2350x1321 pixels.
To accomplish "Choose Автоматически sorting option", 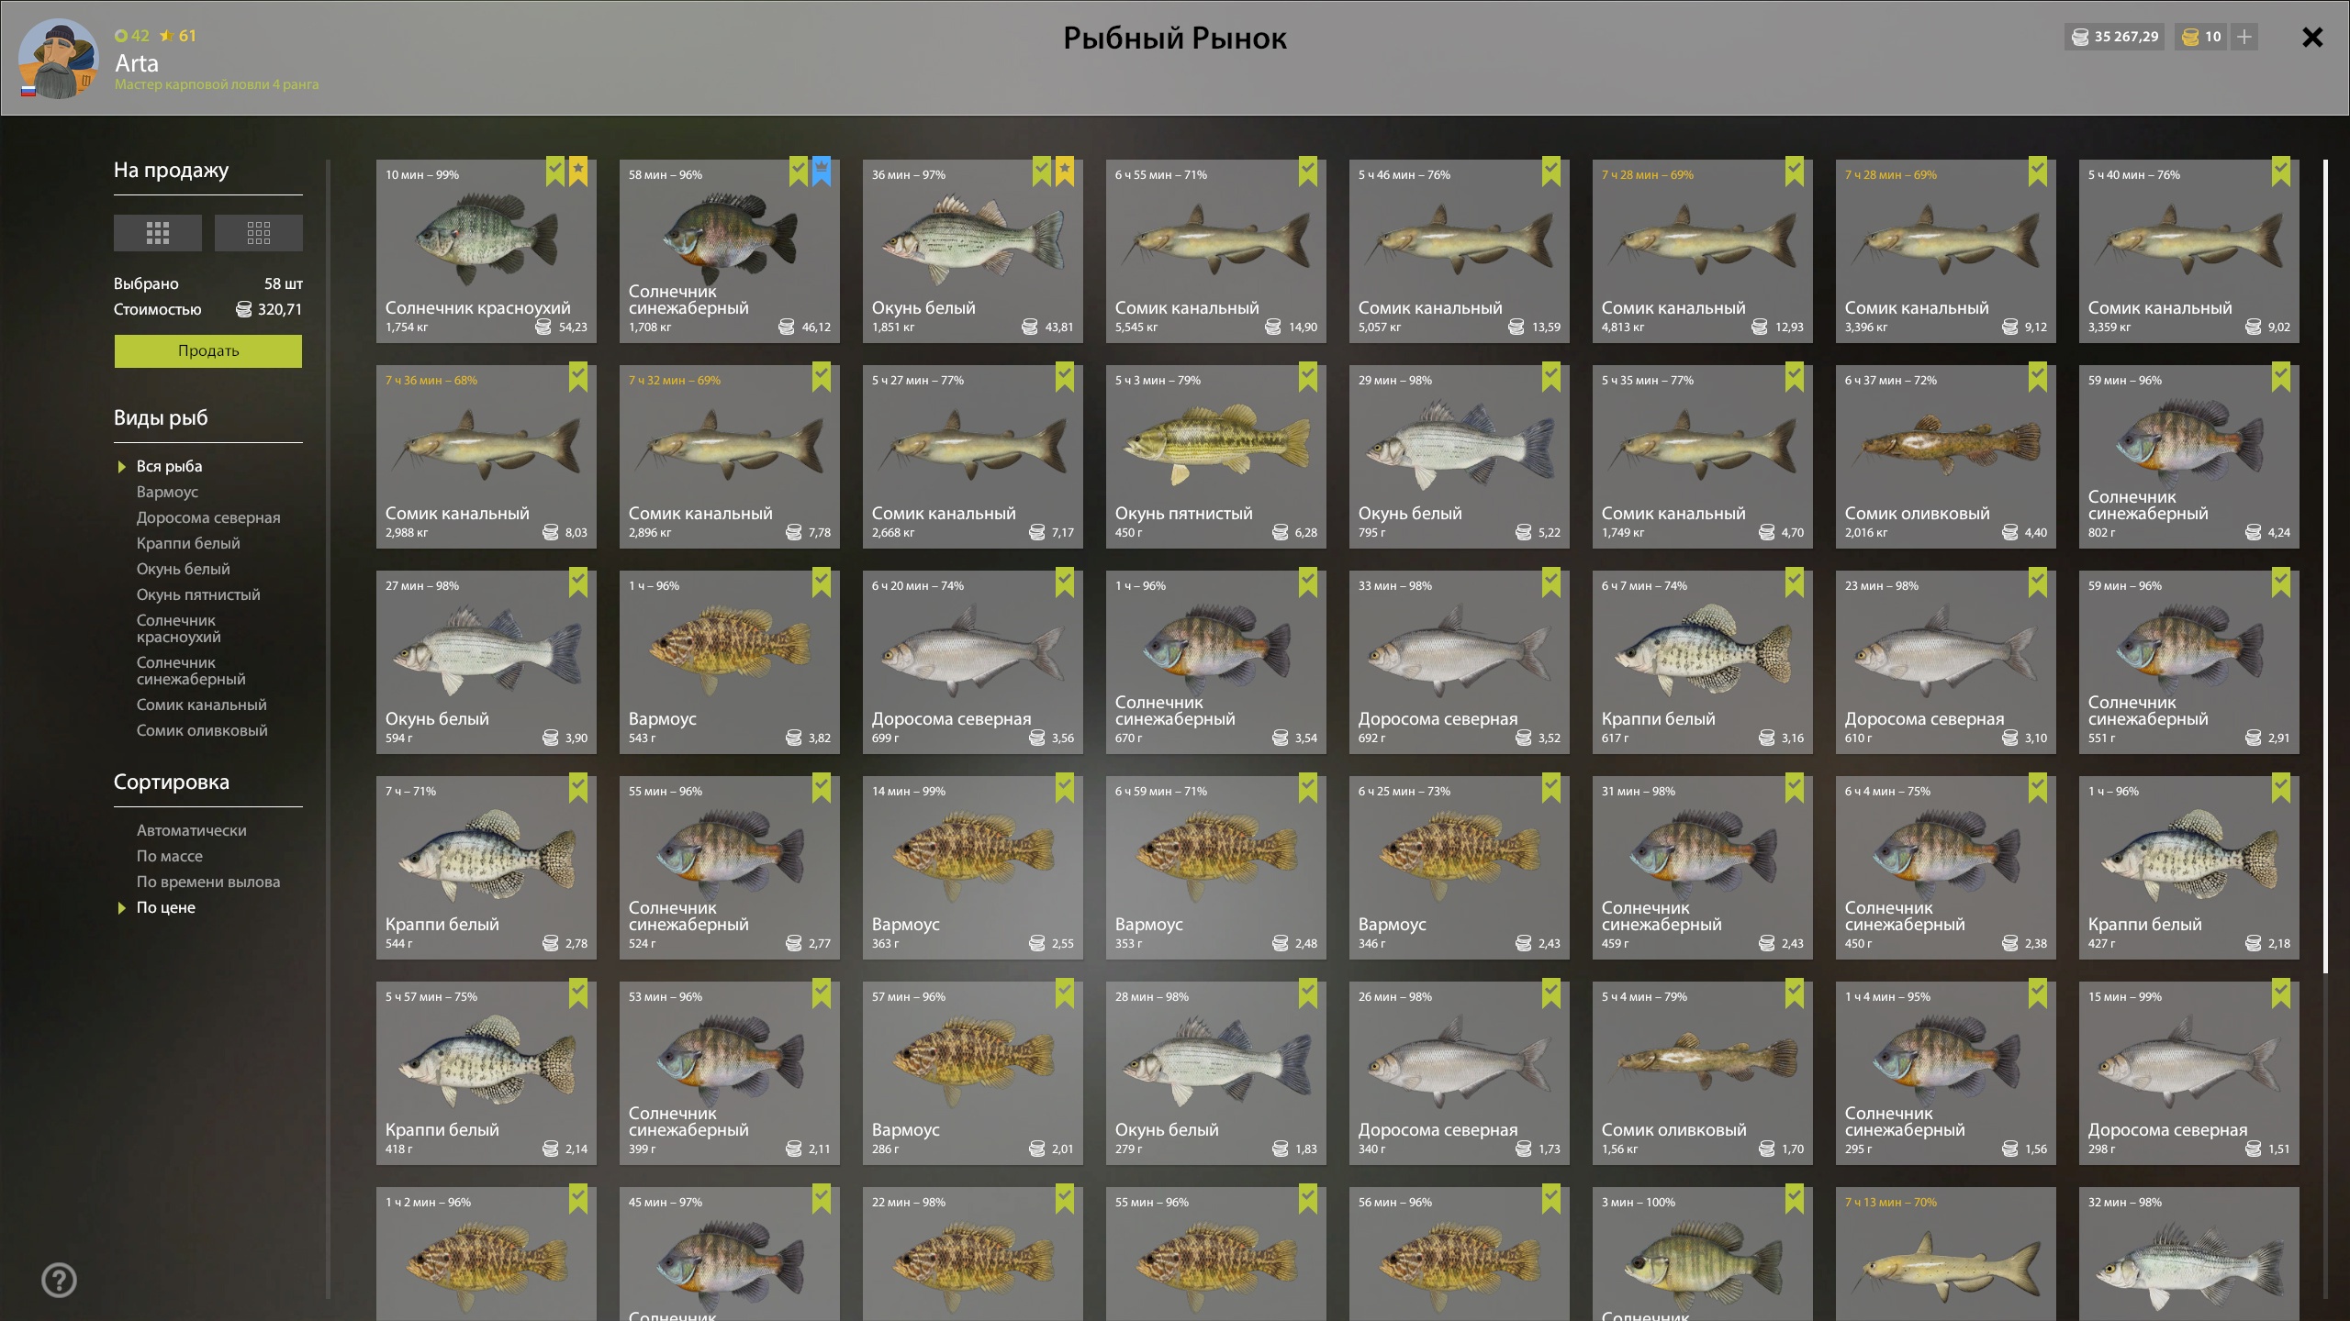I will click(192, 830).
